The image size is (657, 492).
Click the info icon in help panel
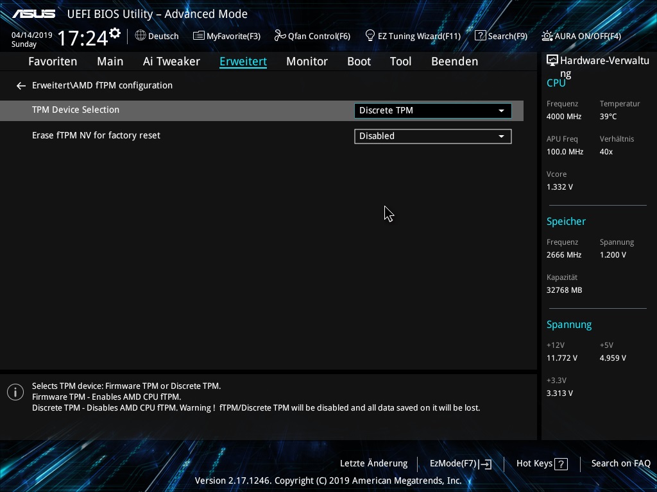pos(15,392)
